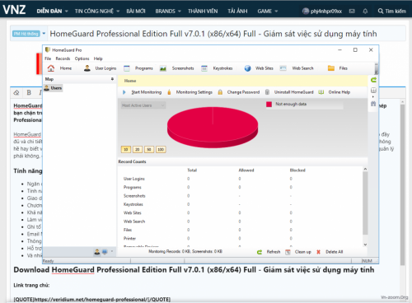The width and height of the screenshot is (412, 303).
Task: Open THÀNH VIÊN in the VNZ navigation
Action: pos(203,12)
